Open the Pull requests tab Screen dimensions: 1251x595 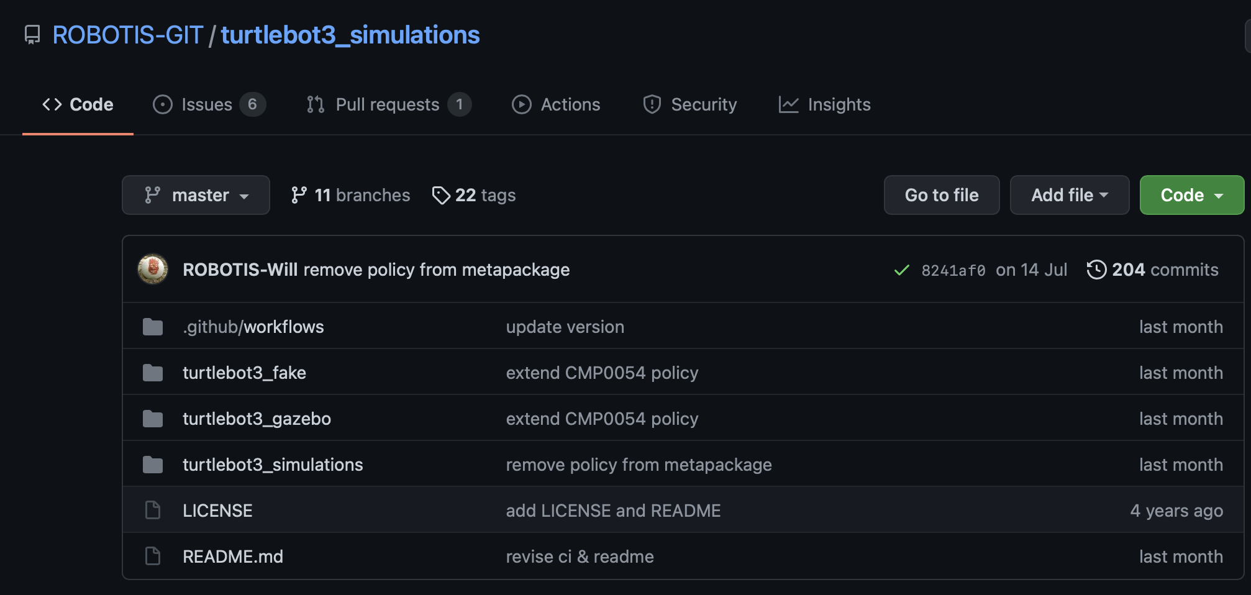389,104
